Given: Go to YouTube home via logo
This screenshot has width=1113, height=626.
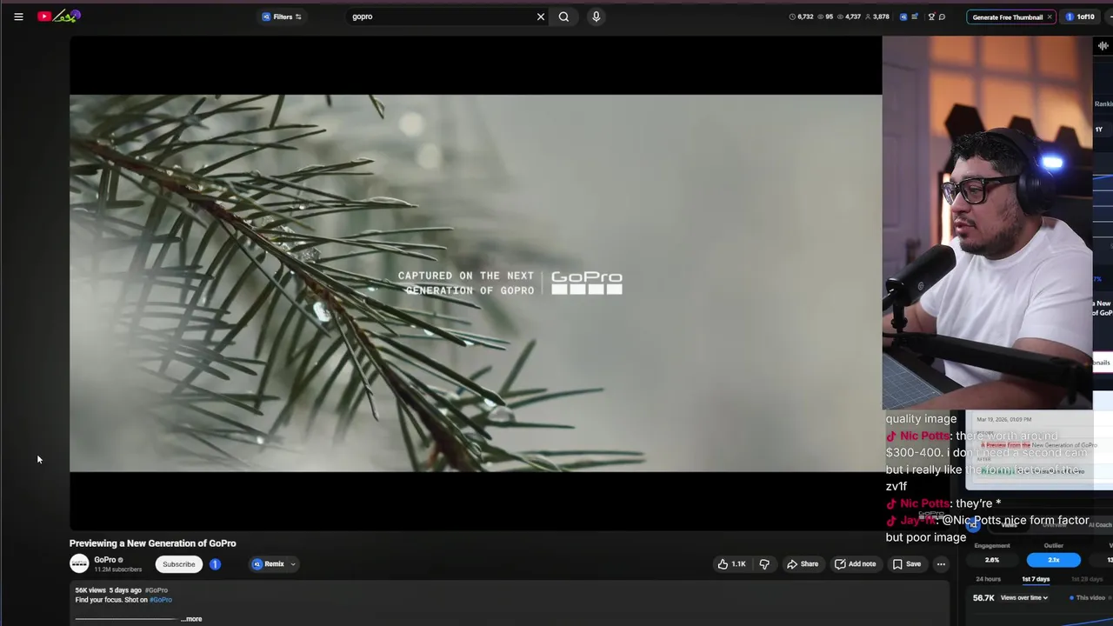Looking at the screenshot, I should (x=58, y=16).
